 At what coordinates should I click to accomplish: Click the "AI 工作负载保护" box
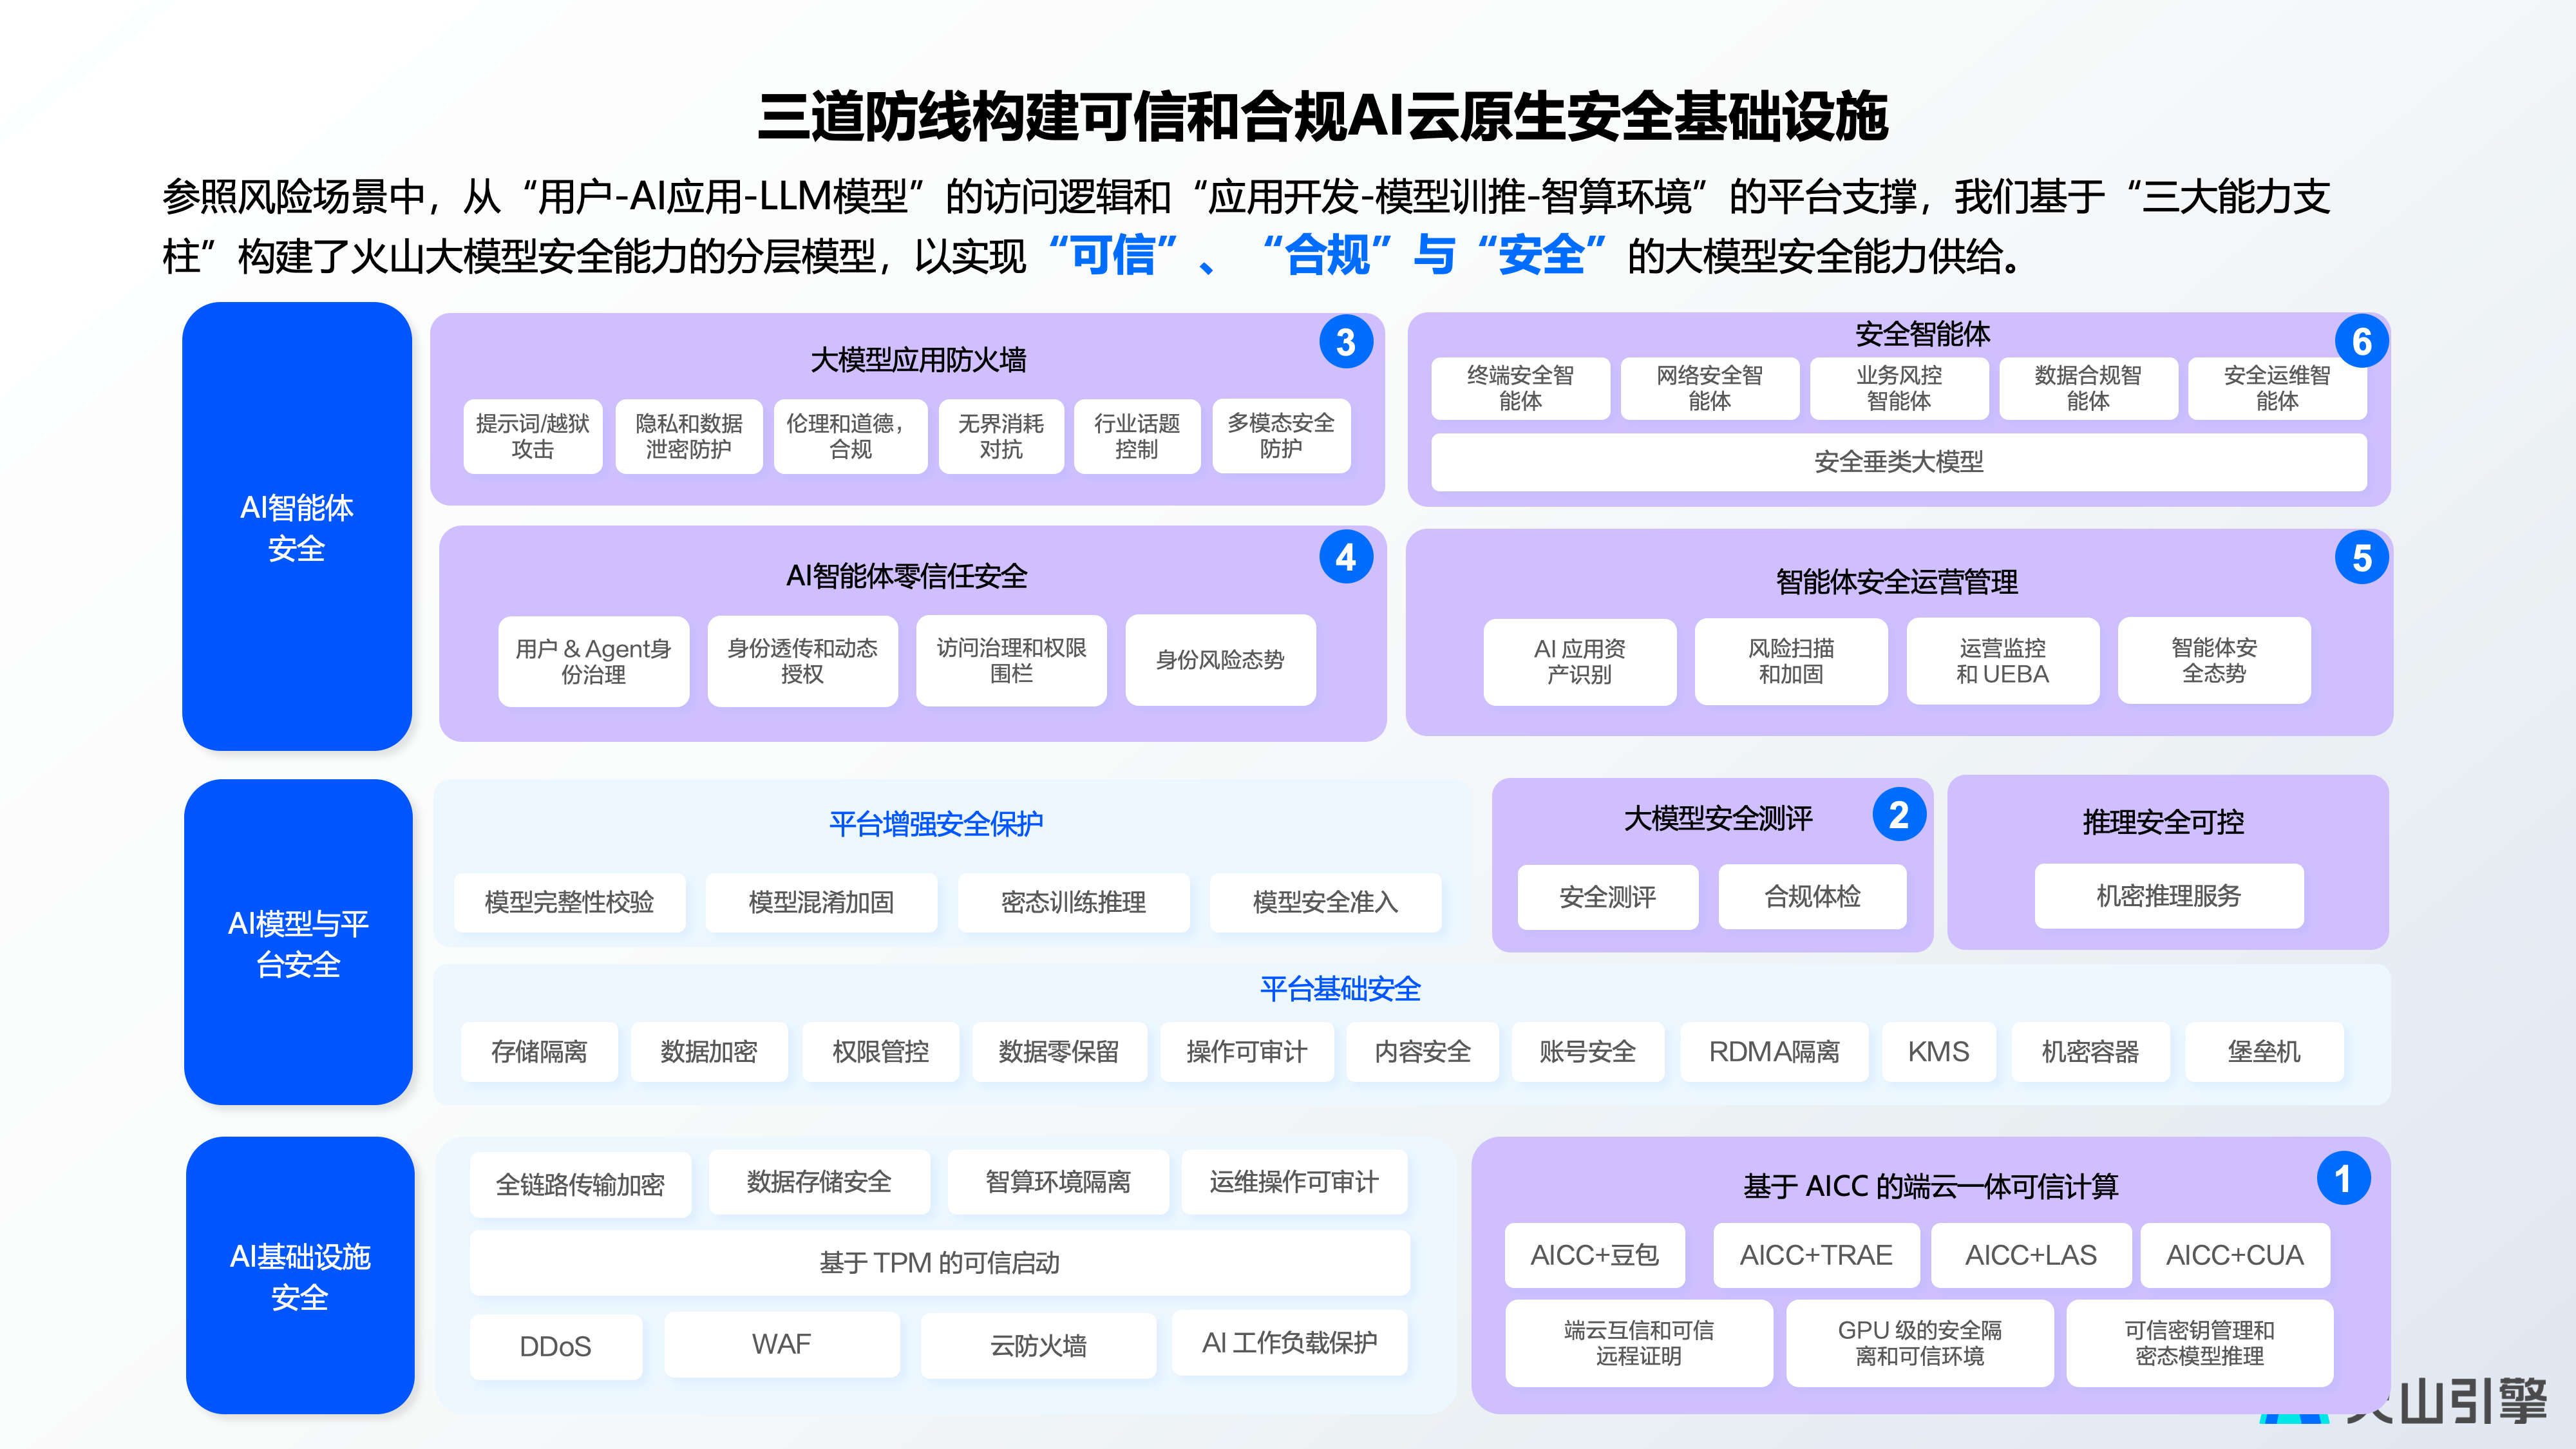1291,1343
